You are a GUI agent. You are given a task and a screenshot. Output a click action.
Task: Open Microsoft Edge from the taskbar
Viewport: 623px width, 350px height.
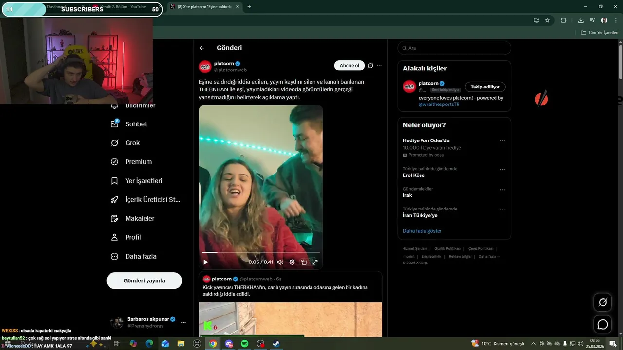[x=149, y=344]
